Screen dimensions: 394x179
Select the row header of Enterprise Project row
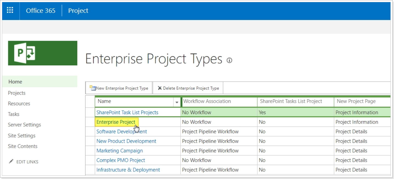tap(90, 122)
